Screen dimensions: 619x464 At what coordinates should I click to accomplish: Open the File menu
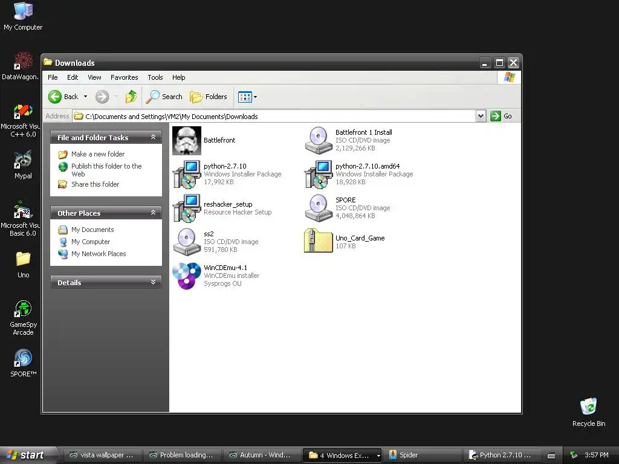pos(53,77)
